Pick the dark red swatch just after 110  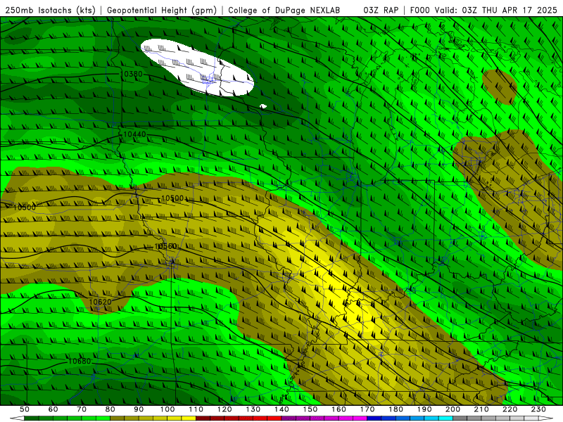tap(203, 418)
